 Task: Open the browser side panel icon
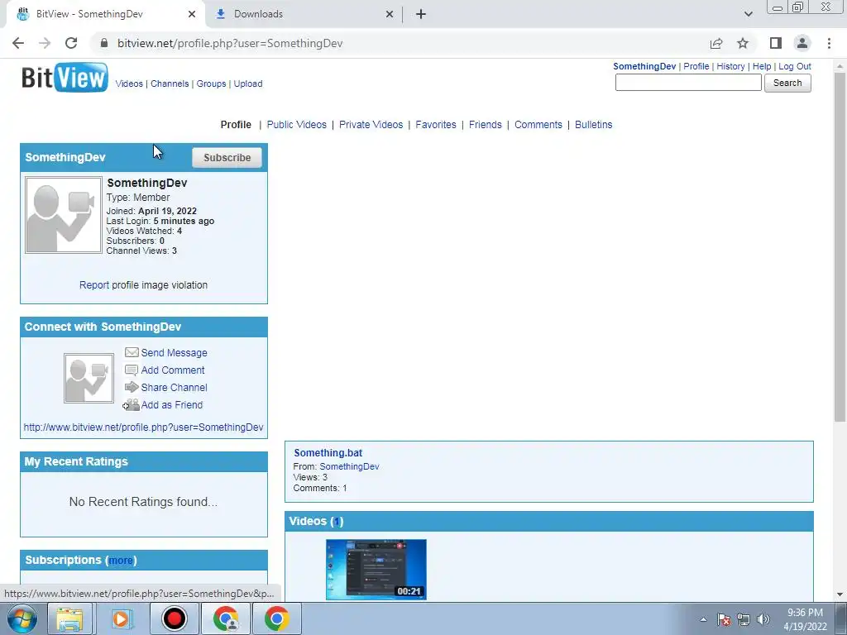pos(776,43)
